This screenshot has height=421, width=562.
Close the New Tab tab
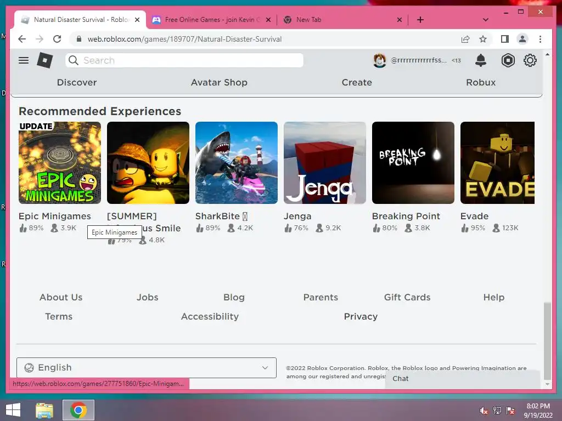coord(400,20)
